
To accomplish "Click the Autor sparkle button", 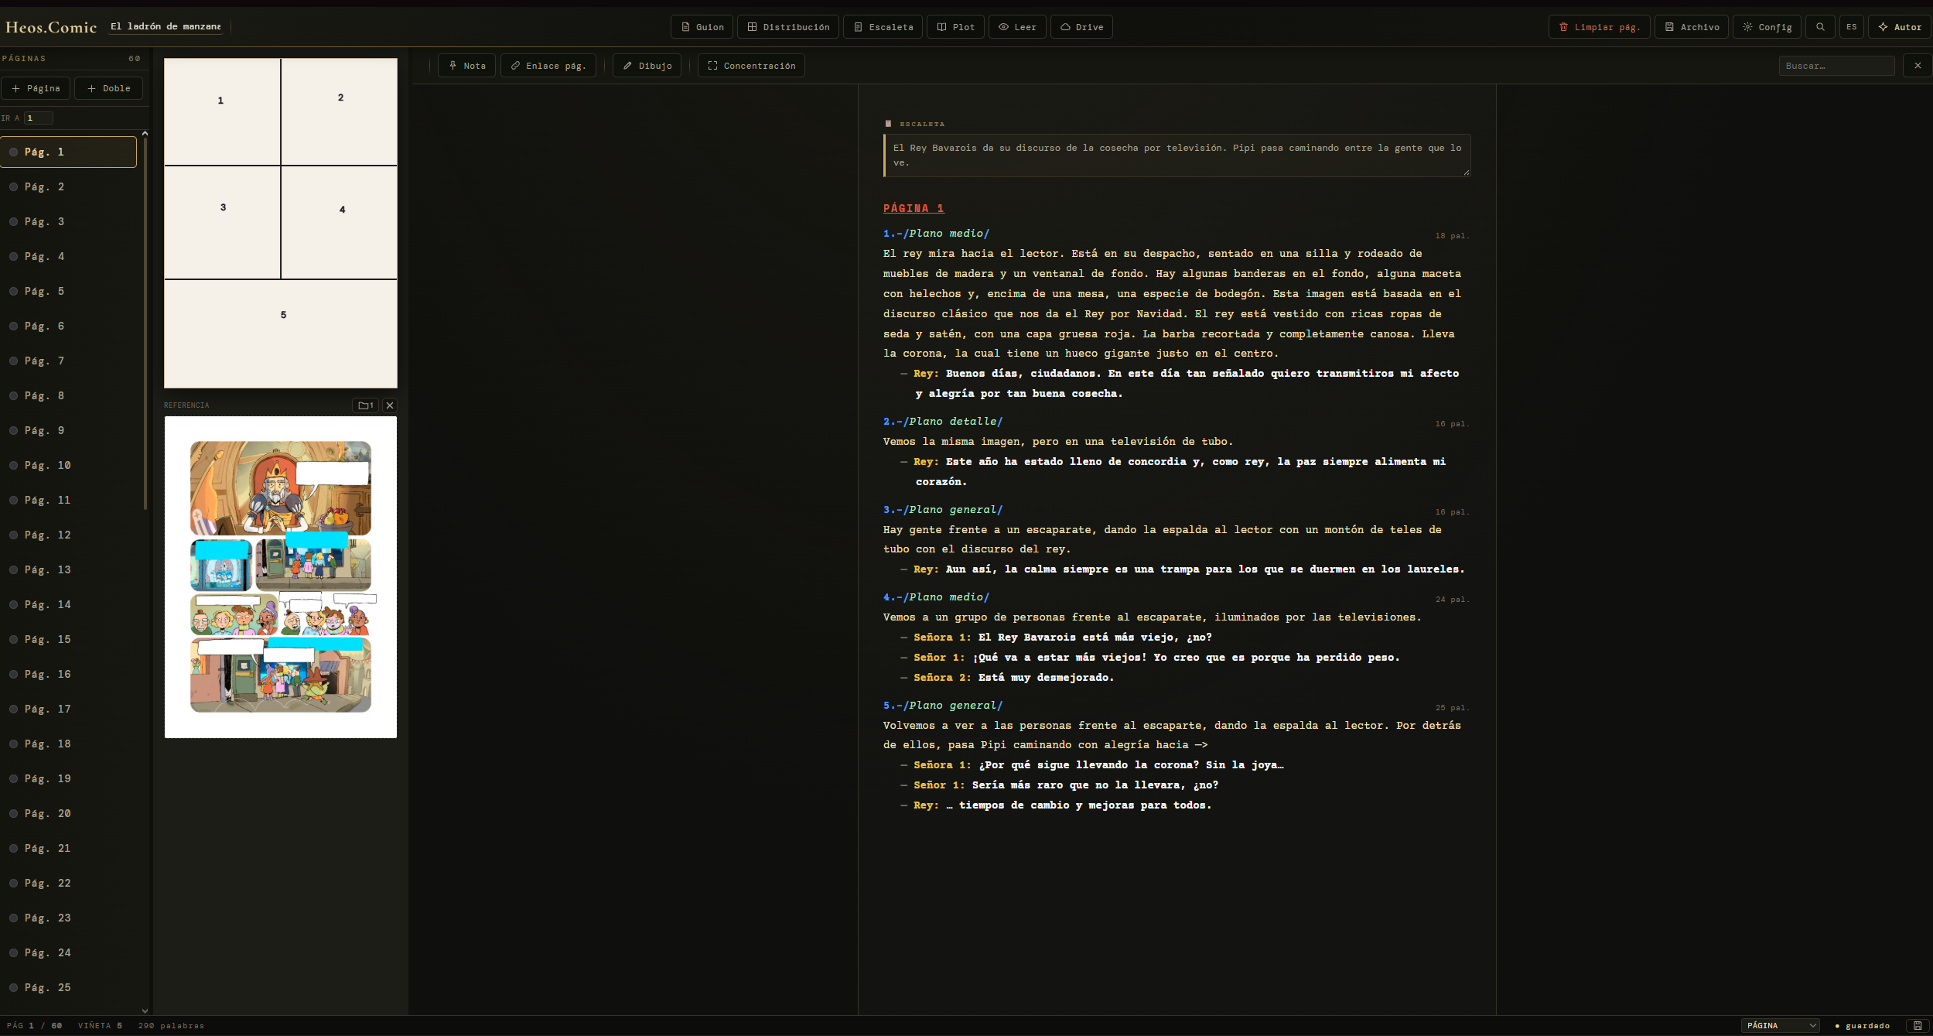I will (1899, 27).
